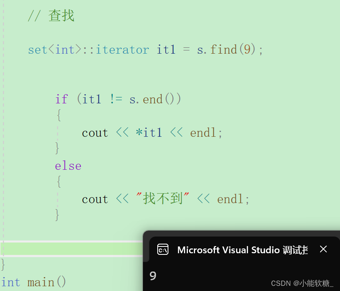Click 'endl' after *it1
The image size is (340, 291).
(203, 132)
